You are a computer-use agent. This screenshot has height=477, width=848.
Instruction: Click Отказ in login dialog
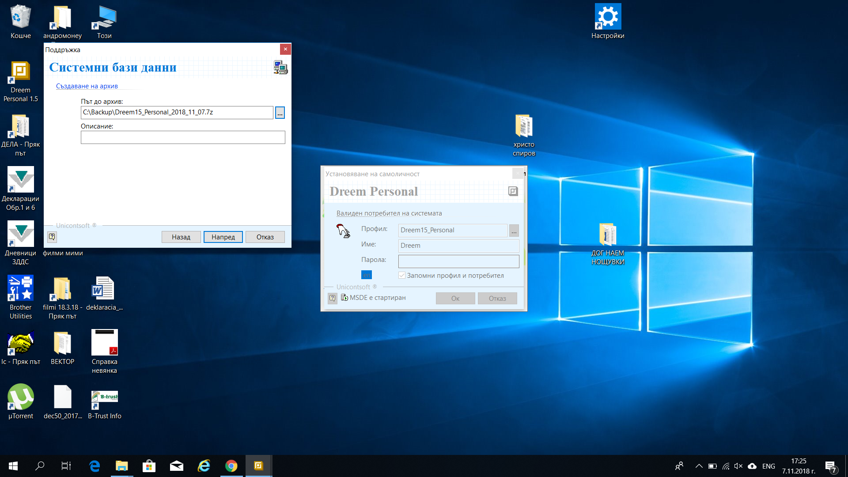point(497,299)
